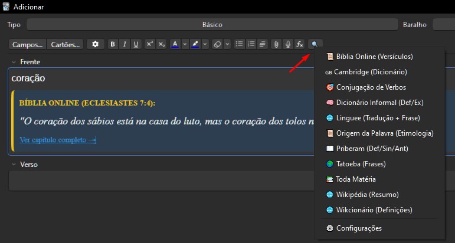455x243 pixels.
Task: Apply subscript formatting
Action: tap(161, 44)
